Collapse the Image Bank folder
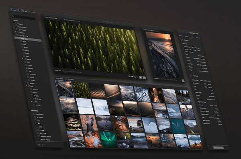Screen dimensions: 241x159 click(x=17, y=38)
